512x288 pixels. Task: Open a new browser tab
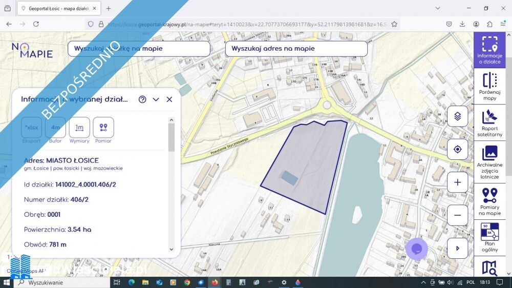(x=109, y=9)
